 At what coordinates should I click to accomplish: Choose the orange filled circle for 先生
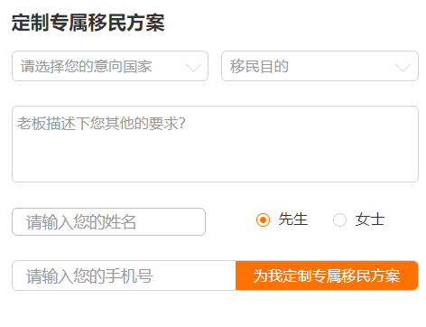pos(263,220)
